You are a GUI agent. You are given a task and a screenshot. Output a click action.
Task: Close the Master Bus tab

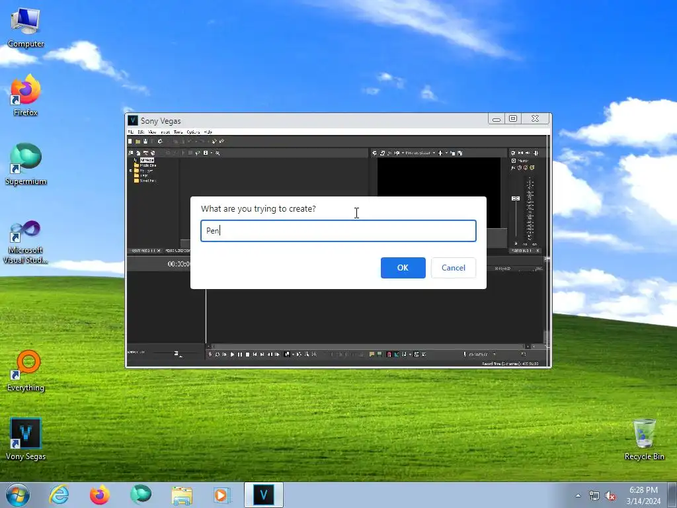click(x=538, y=251)
